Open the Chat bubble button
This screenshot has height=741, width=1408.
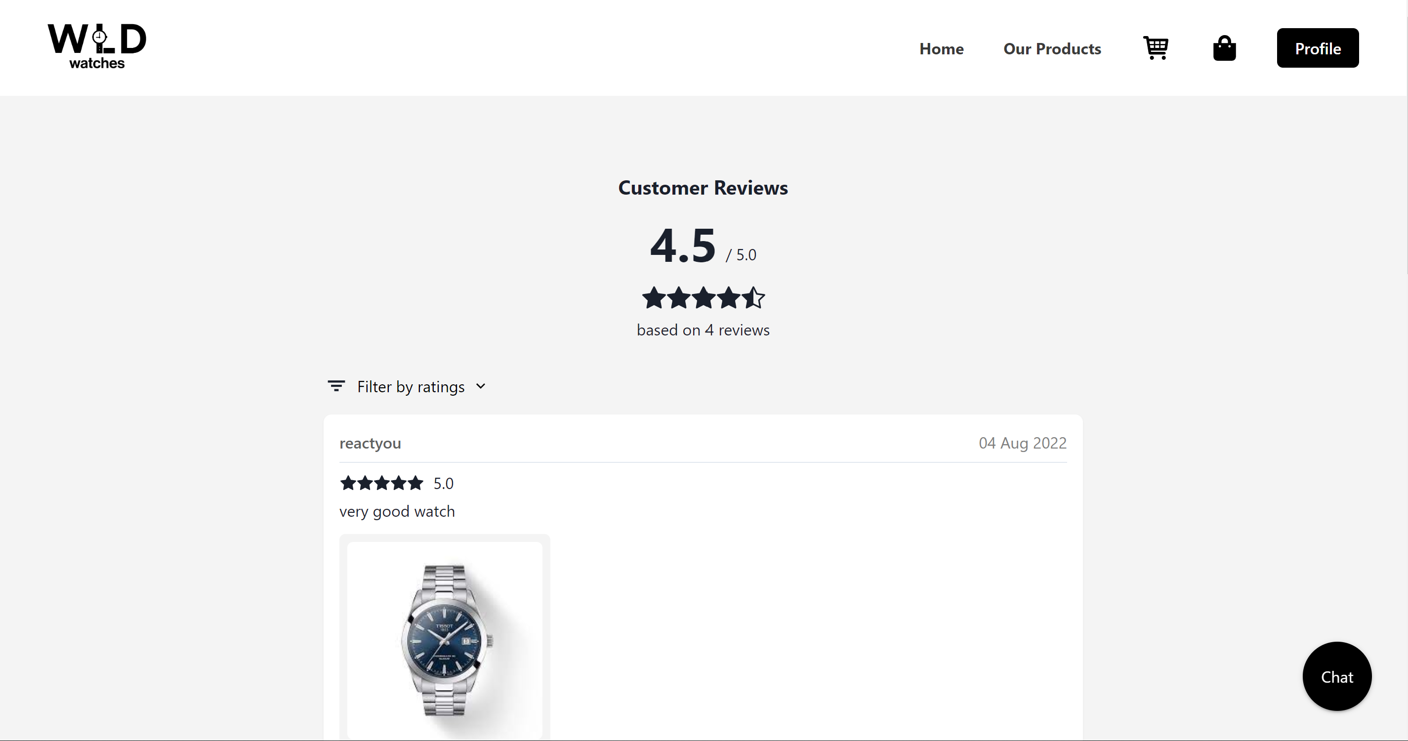1337,676
